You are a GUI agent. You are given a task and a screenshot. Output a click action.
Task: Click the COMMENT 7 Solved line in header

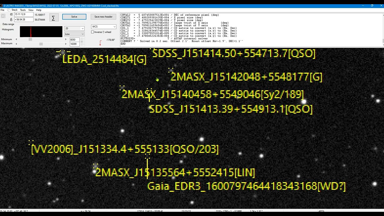click(x=182, y=41)
